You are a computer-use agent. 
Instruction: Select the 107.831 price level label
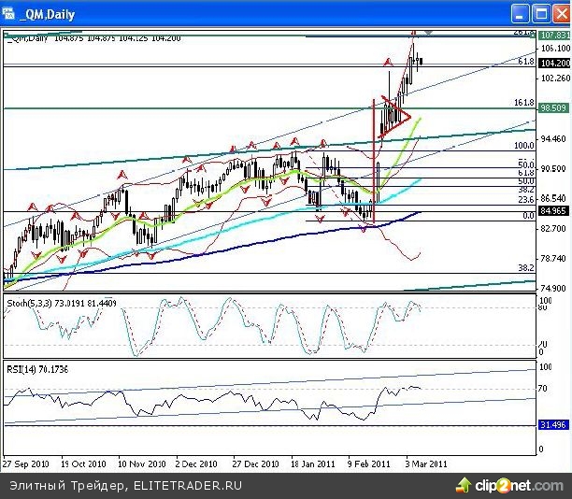555,36
